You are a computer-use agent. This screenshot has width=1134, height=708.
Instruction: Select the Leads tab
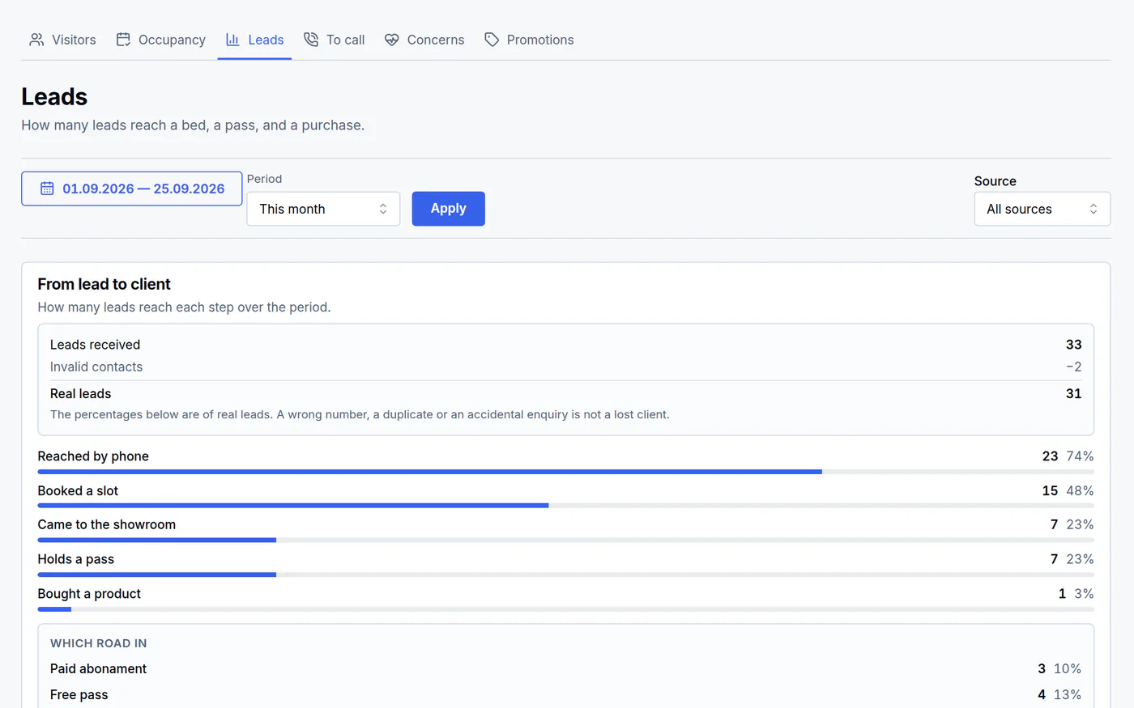click(254, 40)
